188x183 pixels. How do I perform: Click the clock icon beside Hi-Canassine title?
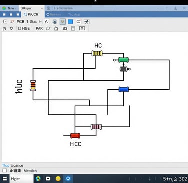(x=49, y=8)
